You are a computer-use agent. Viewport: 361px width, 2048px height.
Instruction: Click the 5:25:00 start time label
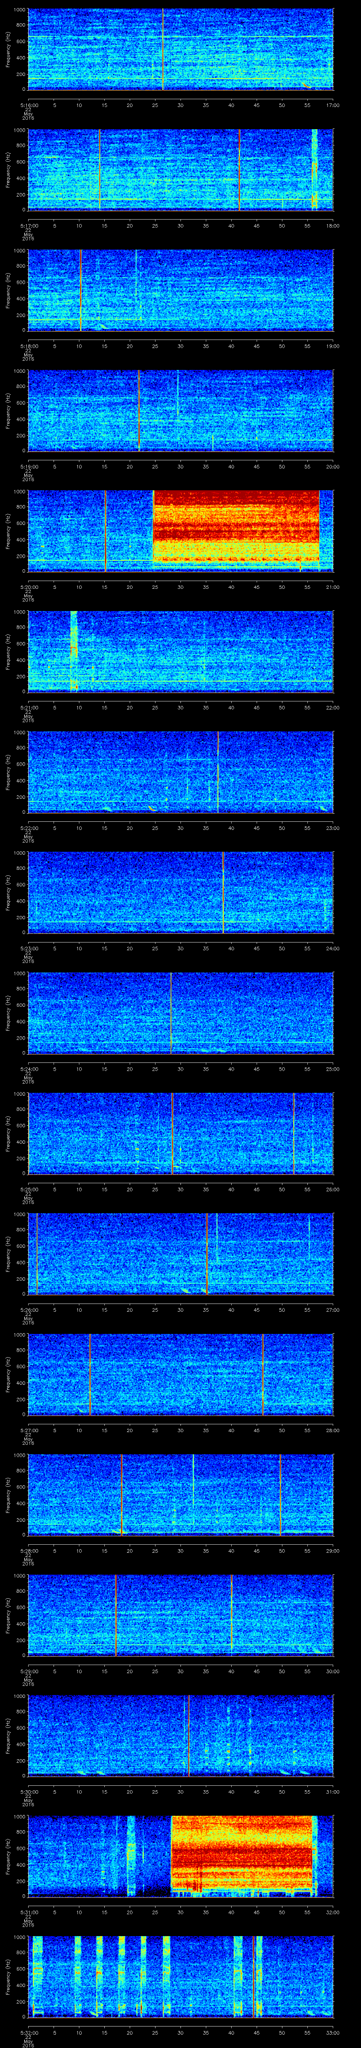pyautogui.click(x=29, y=1189)
